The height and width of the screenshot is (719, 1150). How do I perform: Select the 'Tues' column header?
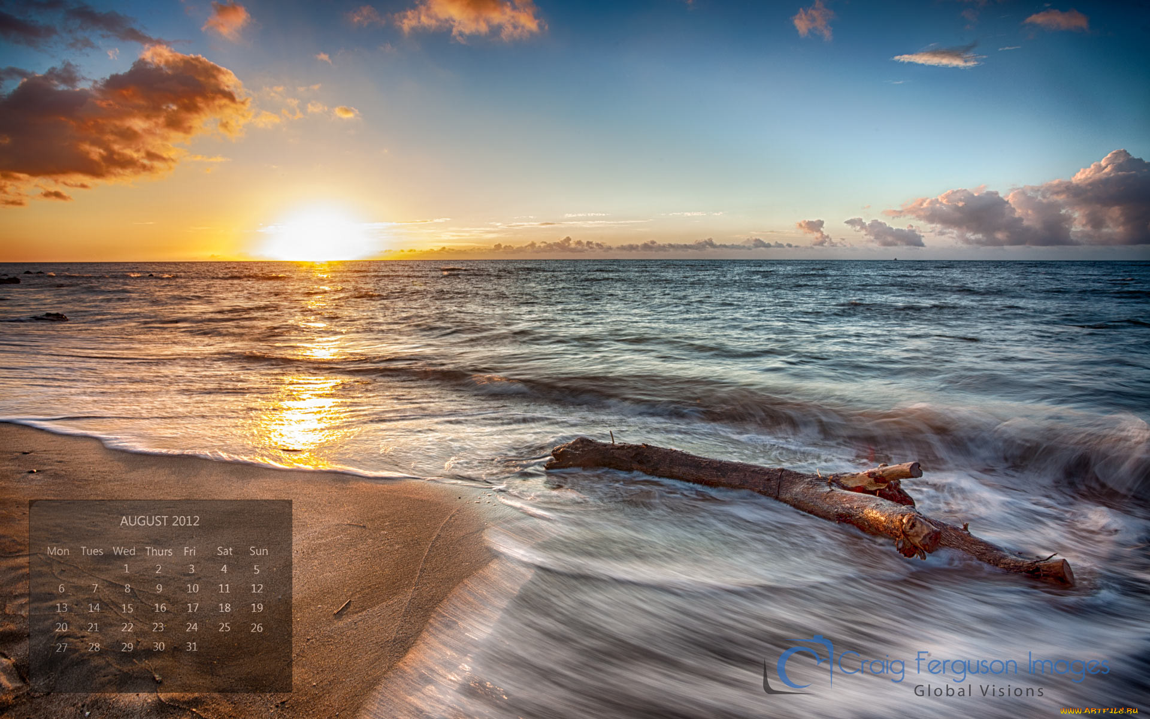[x=92, y=551]
